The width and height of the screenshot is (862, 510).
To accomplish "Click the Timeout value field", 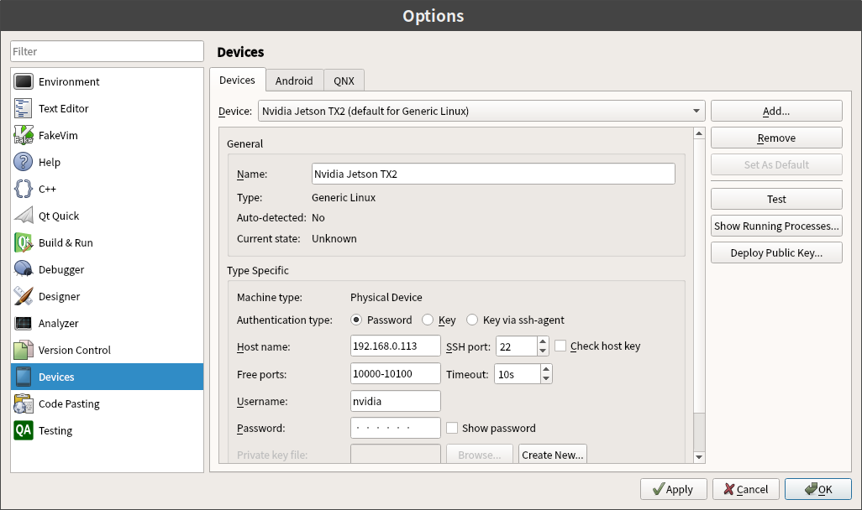I will pyautogui.click(x=517, y=374).
